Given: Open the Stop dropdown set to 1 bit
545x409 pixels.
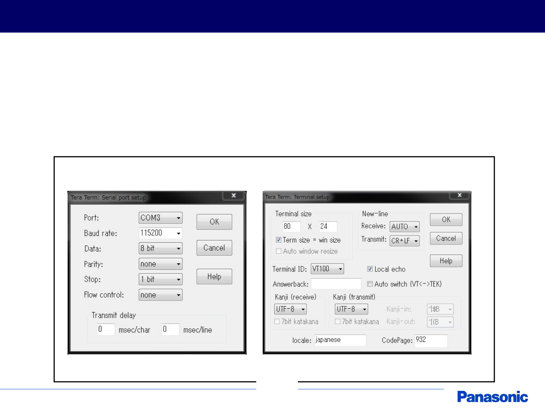Looking at the screenshot, I should (160, 279).
